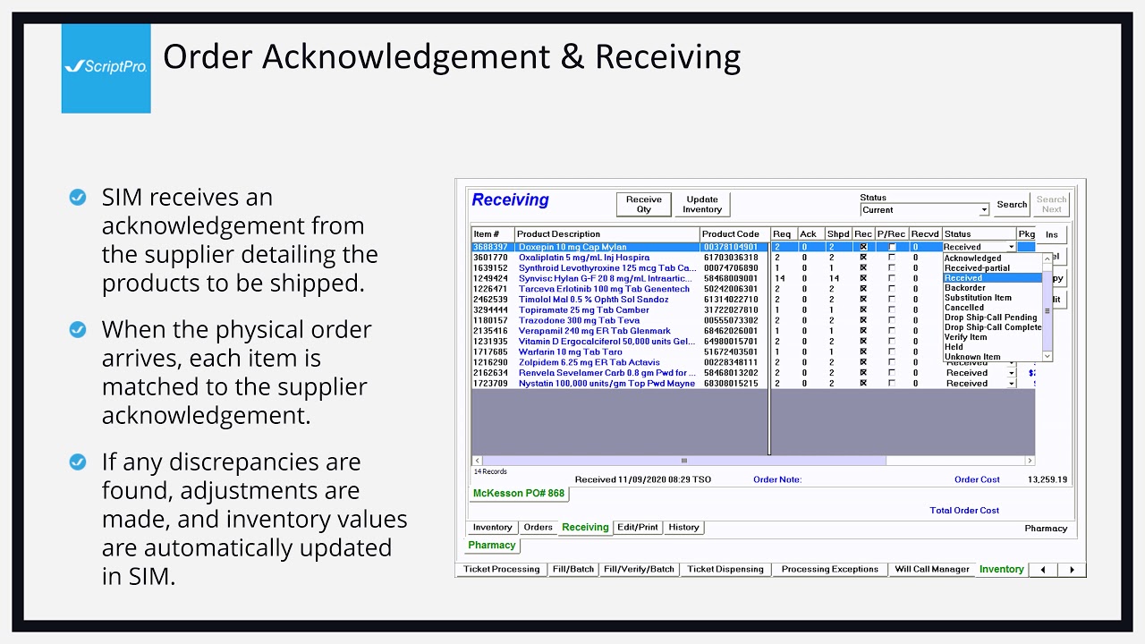Image resolution: width=1145 pixels, height=644 pixels.
Task: Choose Drop Ship-Call Pending status
Action: pyautogui.click(x=991, y=318)
